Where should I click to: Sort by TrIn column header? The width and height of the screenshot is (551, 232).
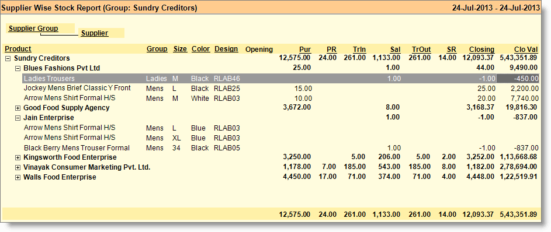(359, 50)
